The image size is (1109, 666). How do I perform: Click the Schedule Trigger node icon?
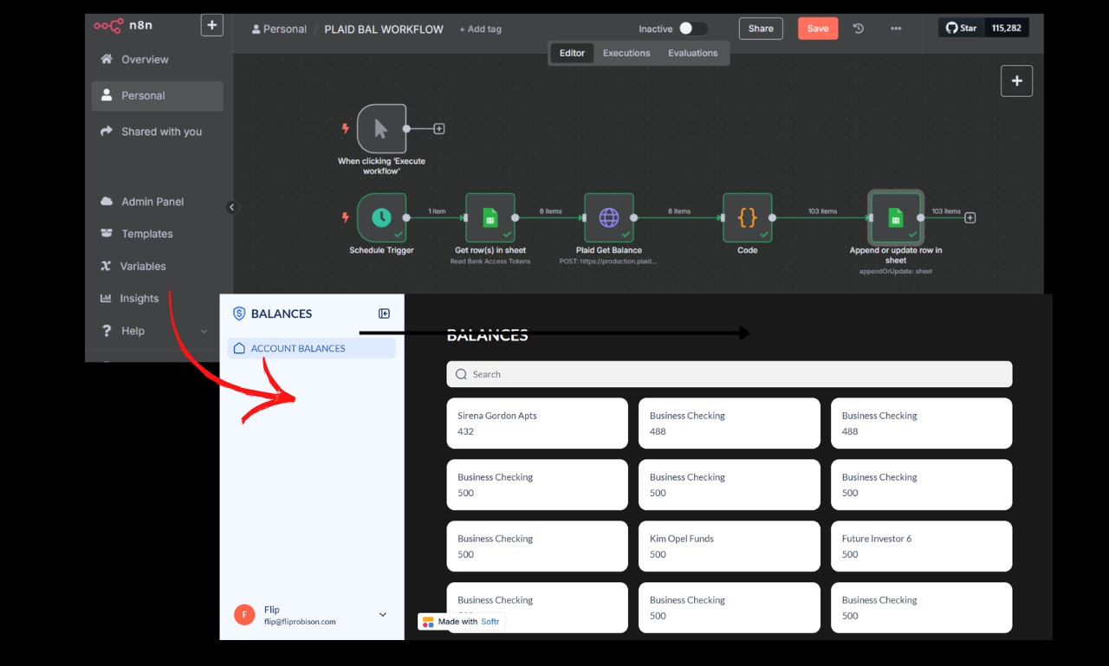pyautogui.click(x=381, y=217)
